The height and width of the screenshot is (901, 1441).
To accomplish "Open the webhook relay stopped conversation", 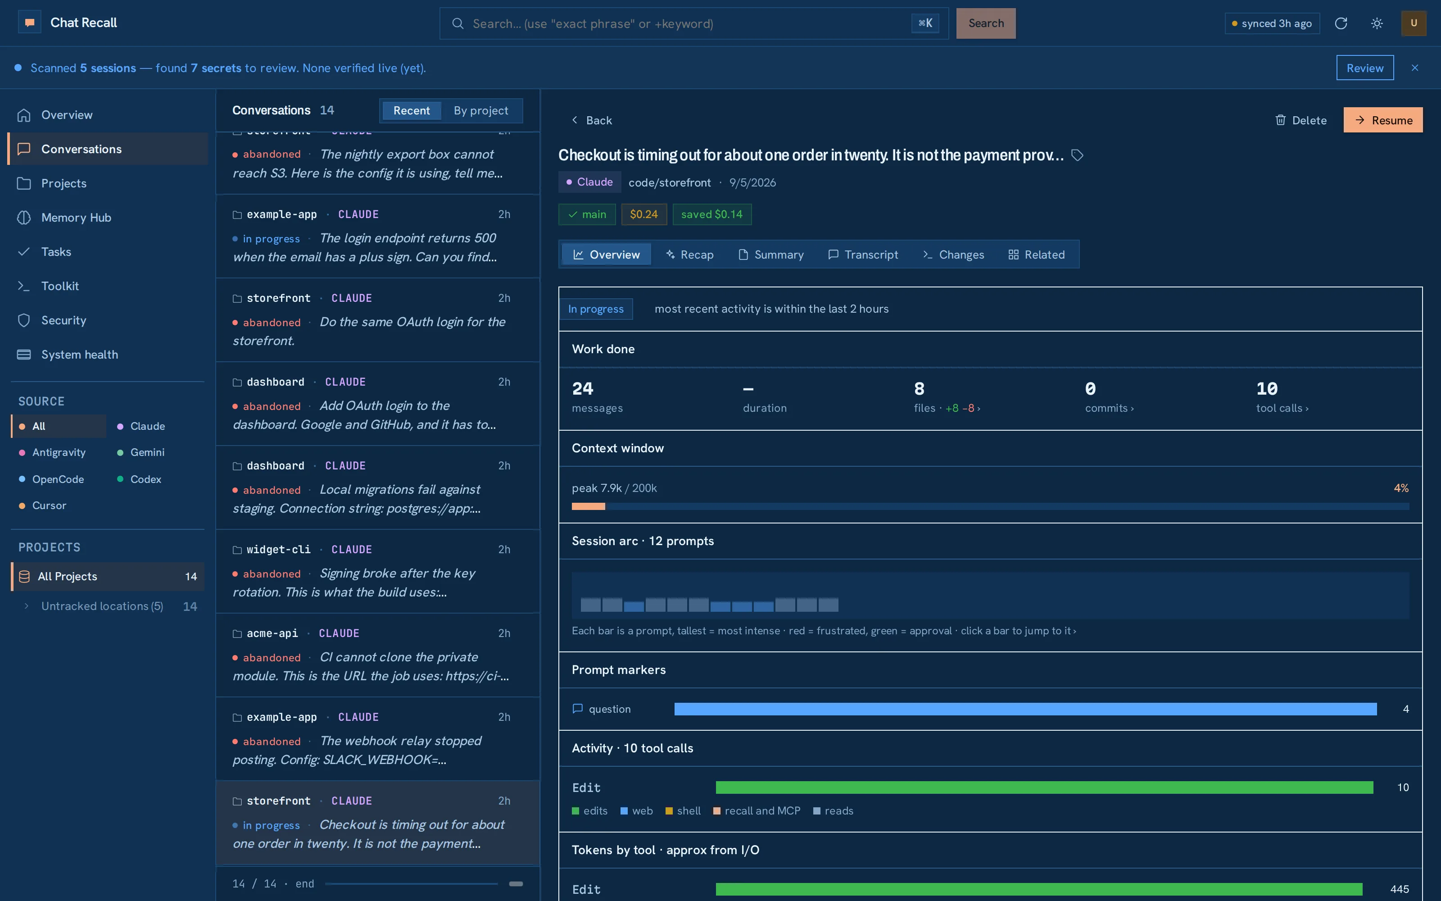I will [377, 739].
